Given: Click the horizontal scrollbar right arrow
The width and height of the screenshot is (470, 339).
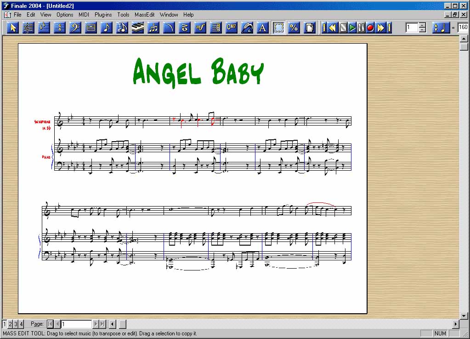Looking at the screenshot, I should tap(456, 324).
